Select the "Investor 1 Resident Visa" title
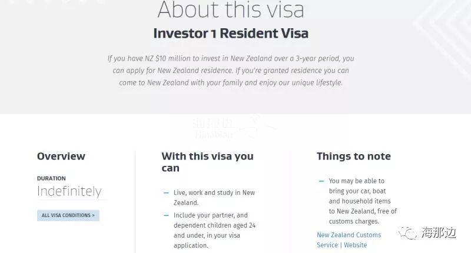Image resolution: width=471 pixels, height=253 pixels. pyautogui.click(x=230, y=33)
